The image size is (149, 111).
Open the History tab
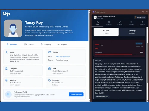point(131,23)
